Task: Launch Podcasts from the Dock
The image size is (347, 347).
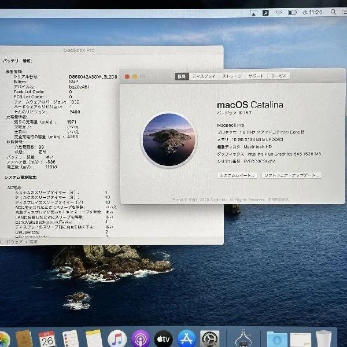Action: [141, 338]
